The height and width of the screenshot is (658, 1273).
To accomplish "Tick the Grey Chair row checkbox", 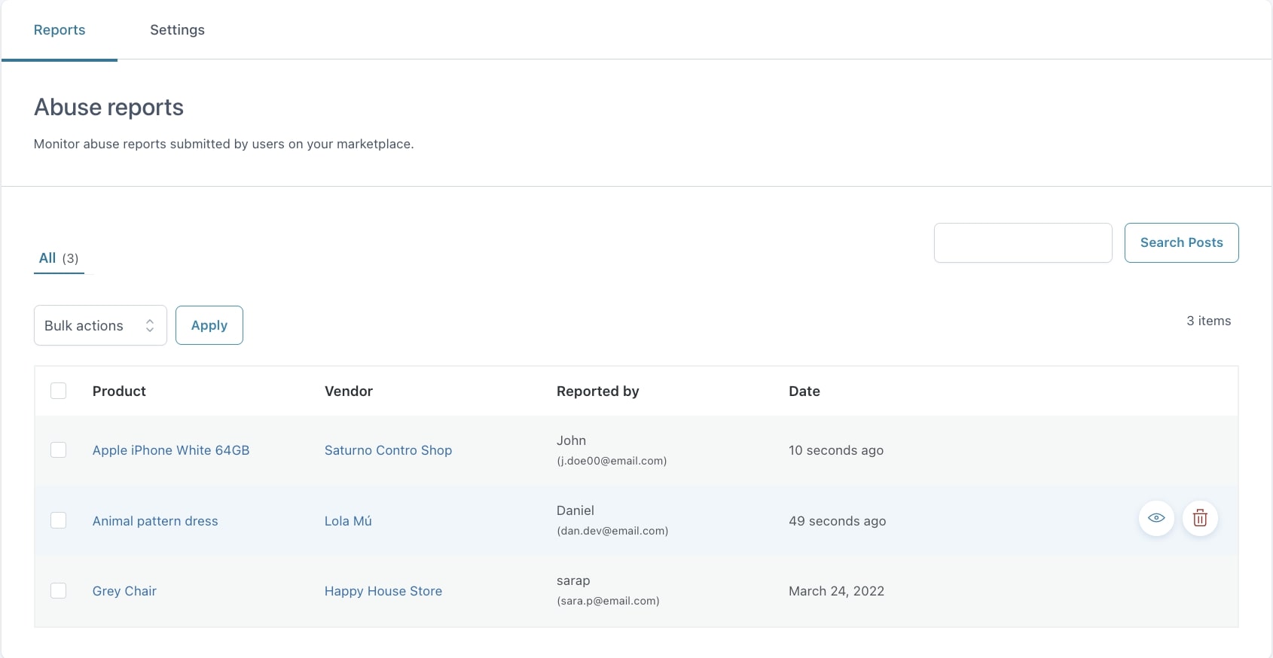I will click(x=58, y=591).
